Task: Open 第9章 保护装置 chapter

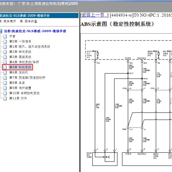Action: [x=20, y=88]
